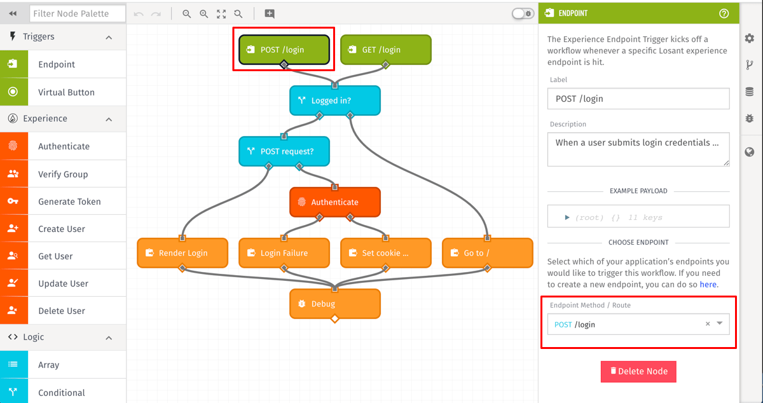The height and width of the screenshot is (403, 763).
Task: Select the POST /login trigger node
Action: (x=284, y=50)
